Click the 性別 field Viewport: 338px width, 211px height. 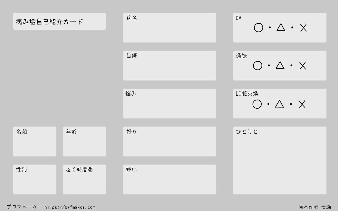[35, 179]
